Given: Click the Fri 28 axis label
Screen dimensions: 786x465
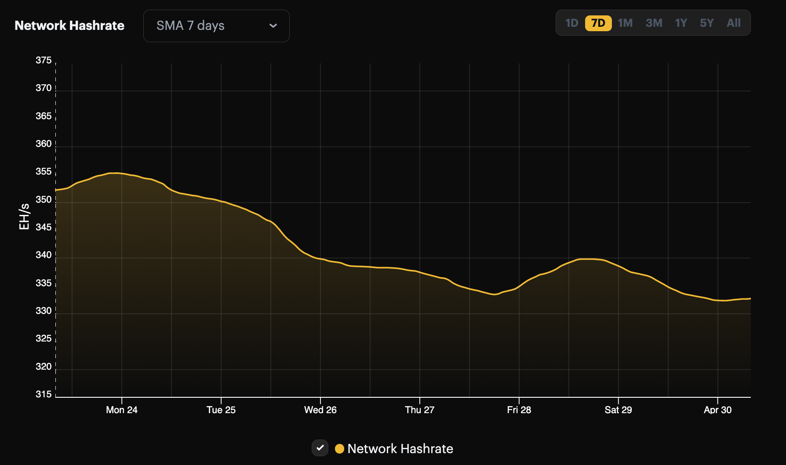Looking at the screenshot, I should (519, 410).
